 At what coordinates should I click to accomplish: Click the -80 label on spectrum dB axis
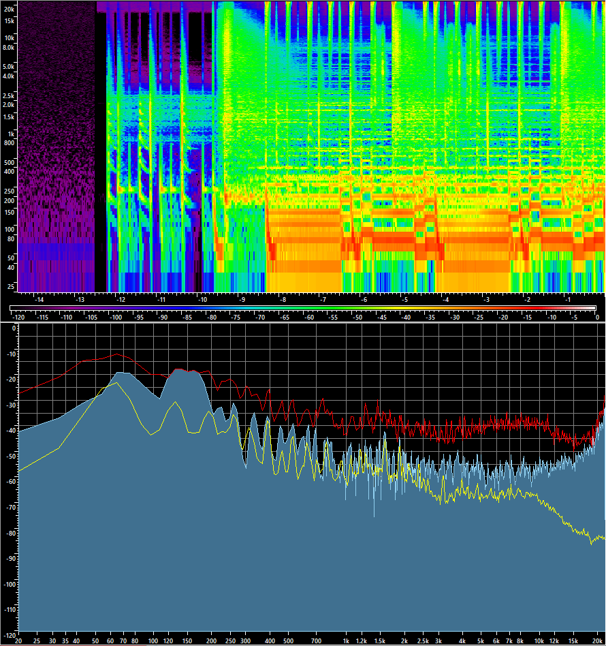pyautogui.click(x=11, y=533)
